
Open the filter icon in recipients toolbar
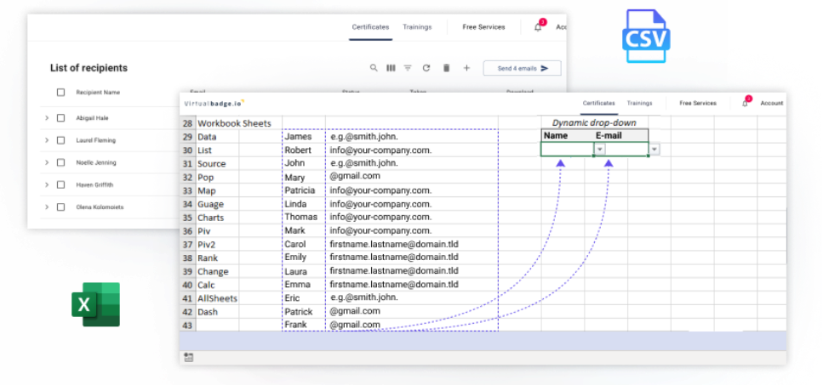coord(408,68)
